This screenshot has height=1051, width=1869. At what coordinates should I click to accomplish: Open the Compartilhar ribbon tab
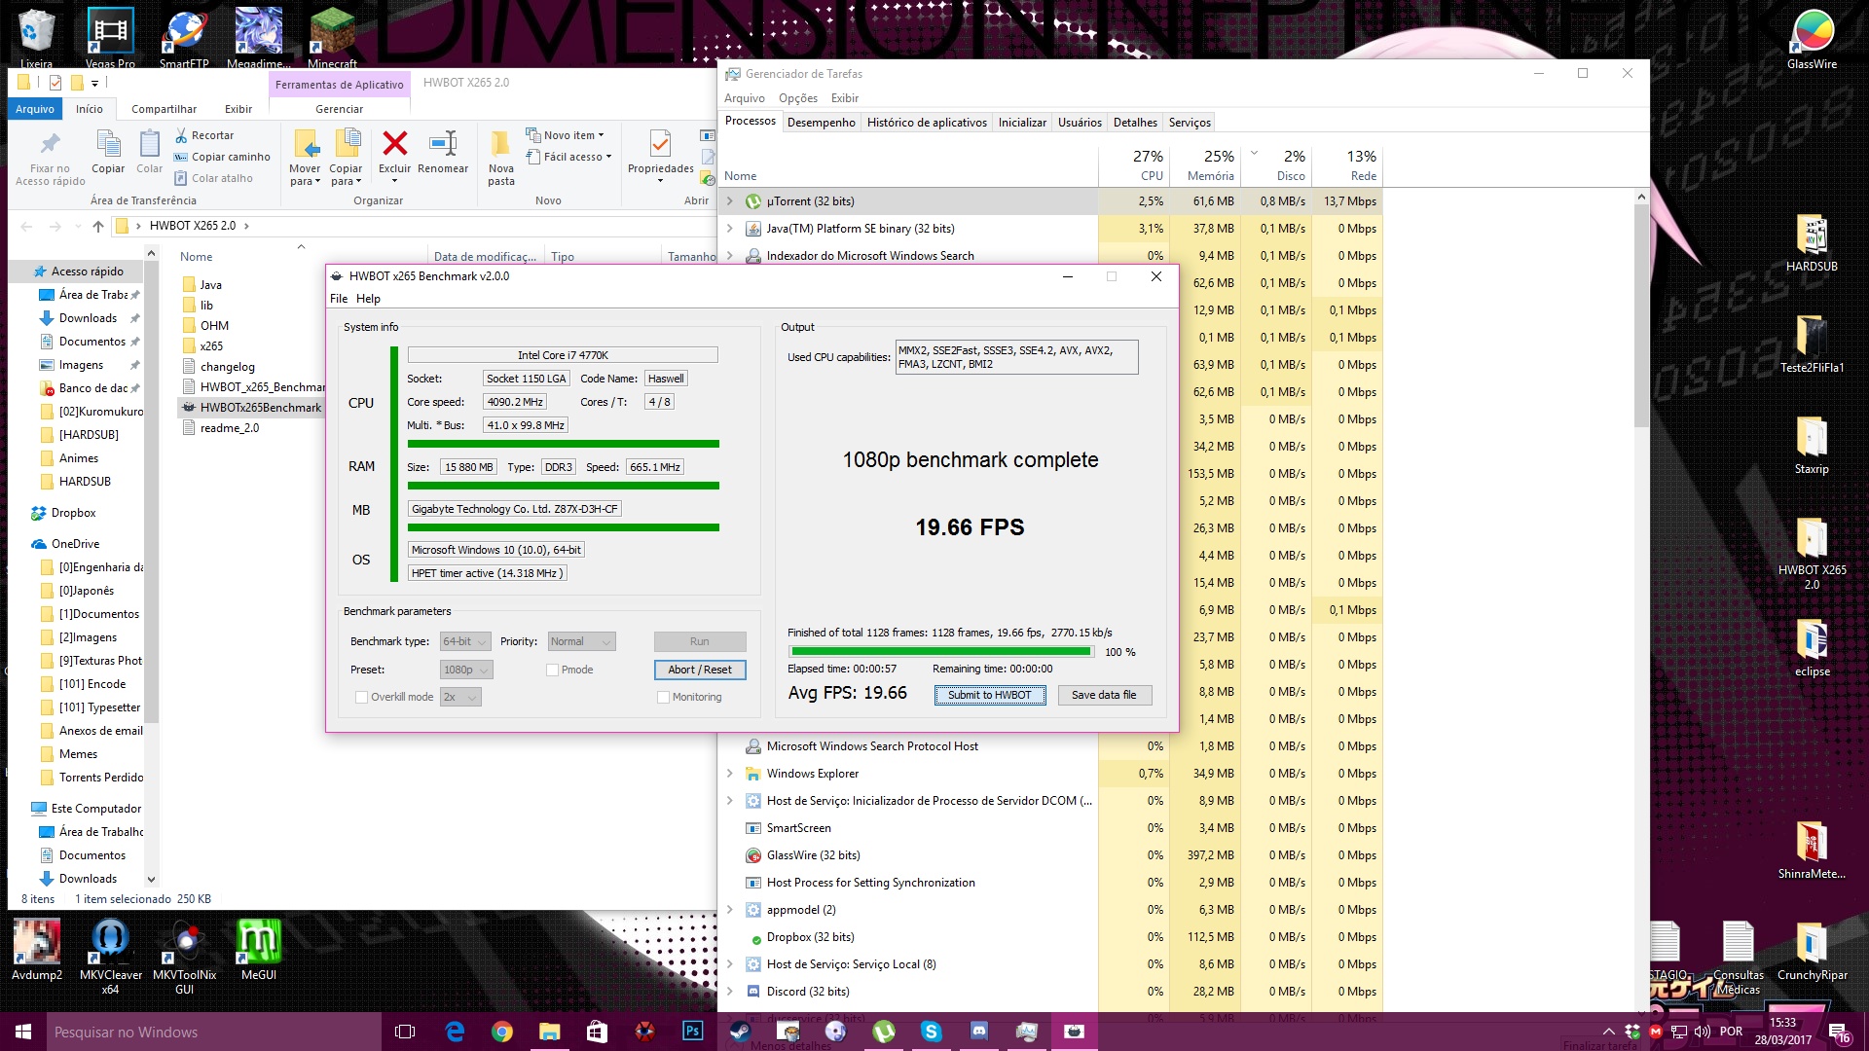(x=164, y=109)
